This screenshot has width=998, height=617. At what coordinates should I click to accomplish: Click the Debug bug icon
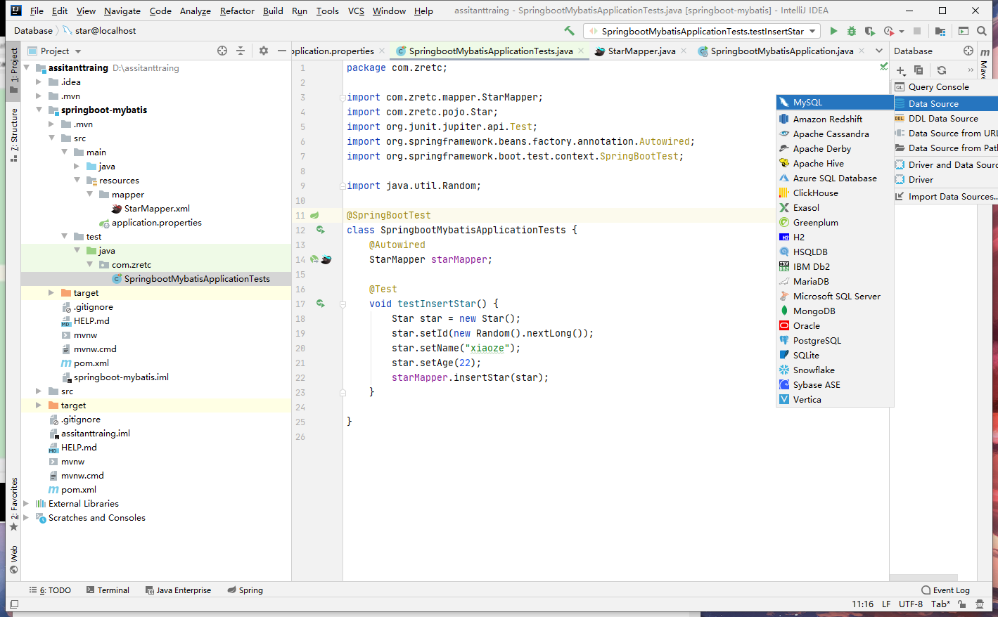852,31
